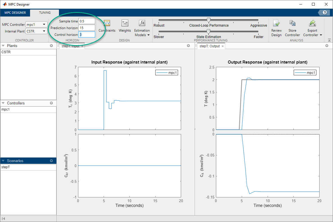Close the step1: Input document tab

[82, 46]
